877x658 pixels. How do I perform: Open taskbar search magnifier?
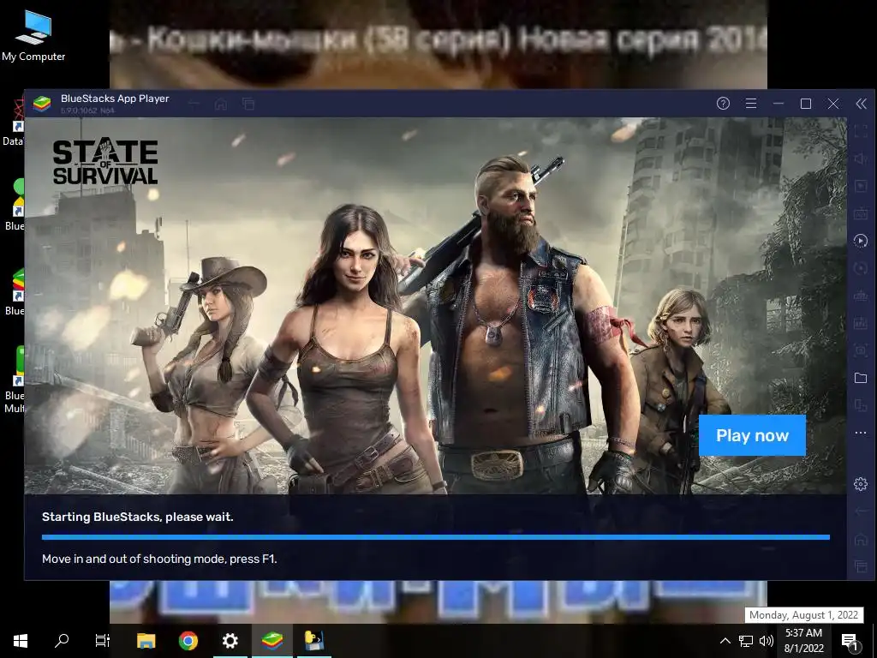point(62,641)
